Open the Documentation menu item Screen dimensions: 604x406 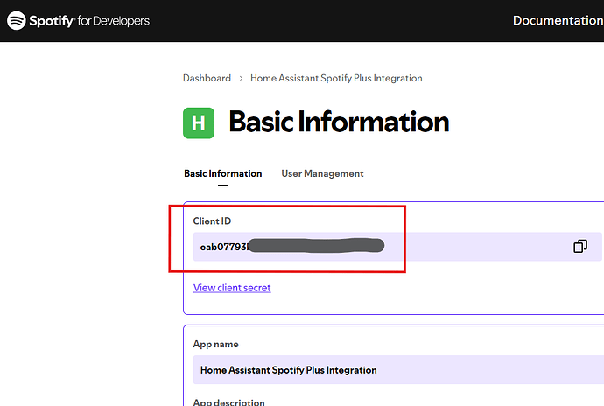pyautogui.click(x=558, y=20)
